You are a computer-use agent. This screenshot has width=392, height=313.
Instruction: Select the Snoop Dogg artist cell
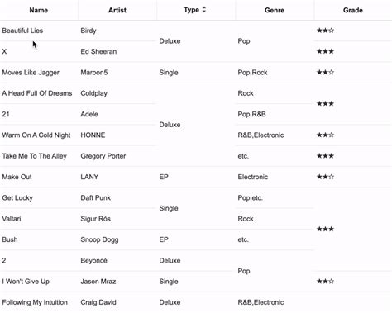tap(117, 239)
